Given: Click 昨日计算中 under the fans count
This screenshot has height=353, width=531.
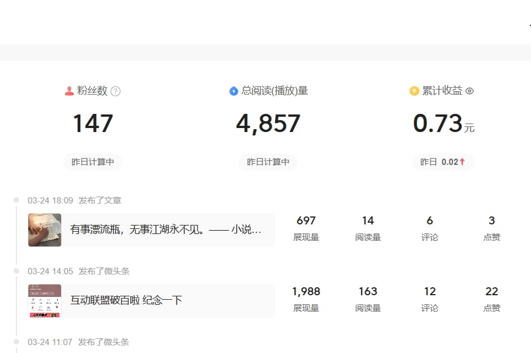Looking at the screenshot, I should (x=92, y=161).
